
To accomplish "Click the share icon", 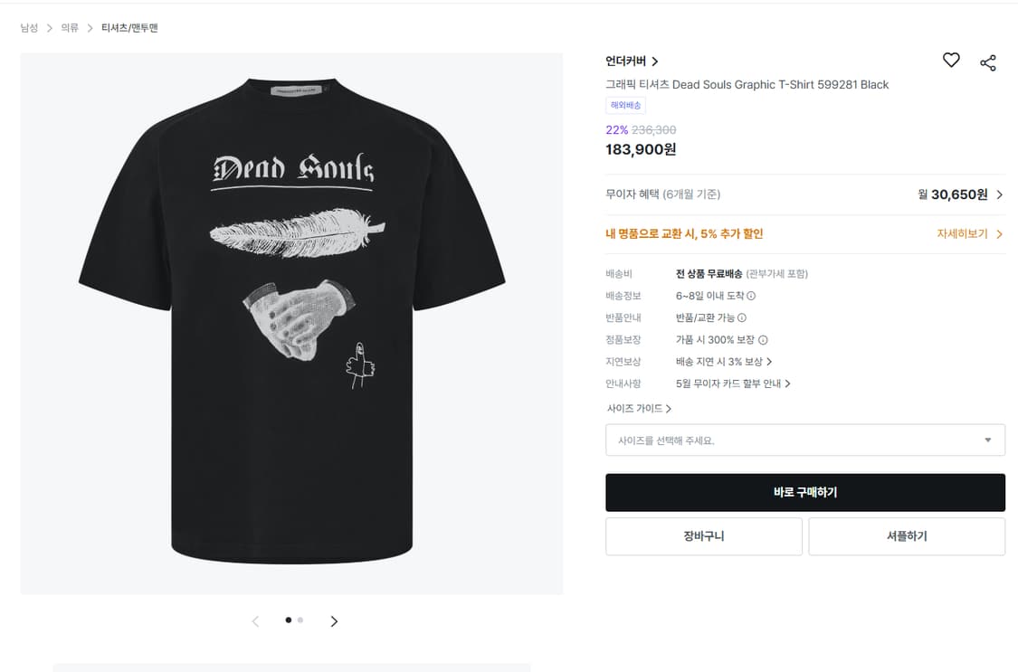I will click(988, 62).
